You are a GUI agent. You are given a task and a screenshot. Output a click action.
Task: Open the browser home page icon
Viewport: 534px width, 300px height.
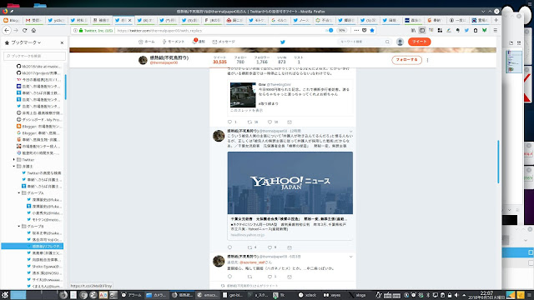click(x=33, y=30)
